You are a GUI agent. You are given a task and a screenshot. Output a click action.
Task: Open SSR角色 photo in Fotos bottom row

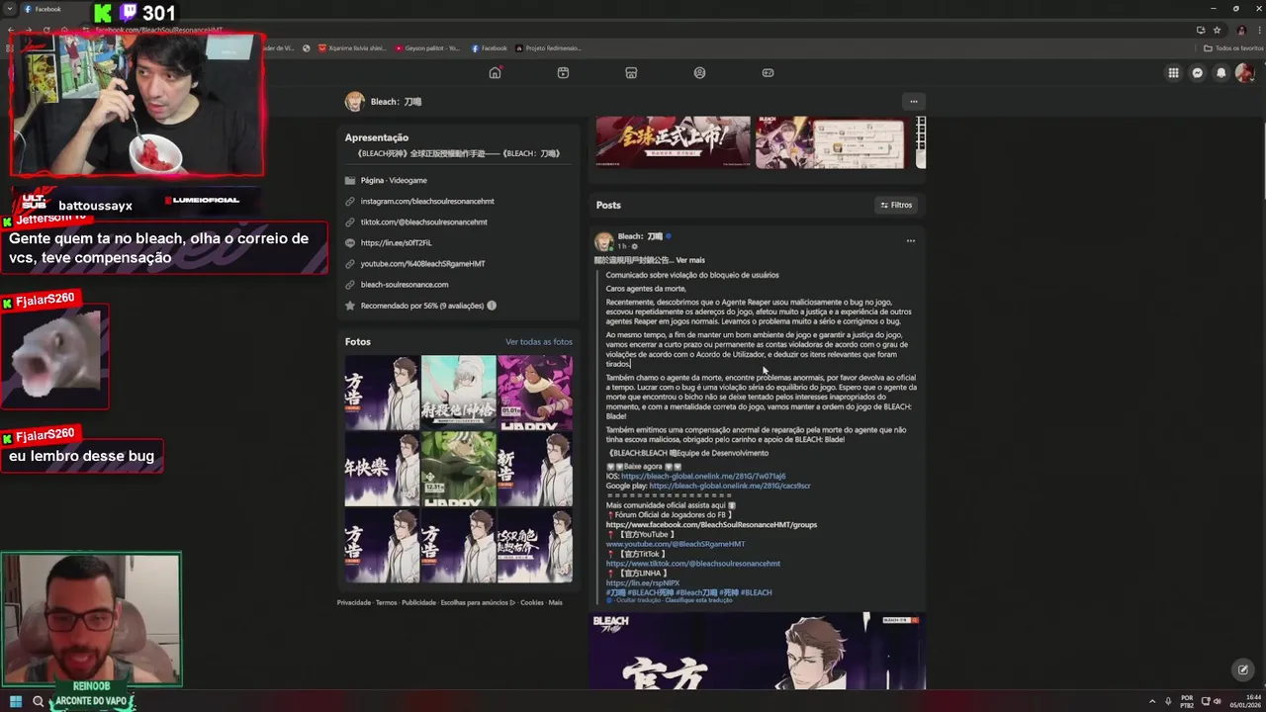coord(535,546)
